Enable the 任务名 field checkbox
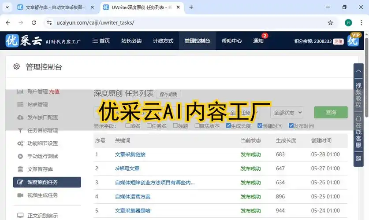Screen dimensions: 369x220 tap(149, 125)
